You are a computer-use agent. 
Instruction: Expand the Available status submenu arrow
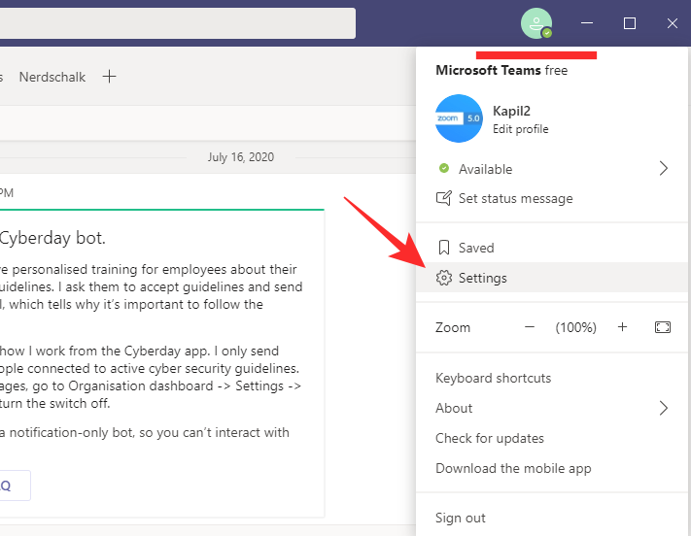663,169
